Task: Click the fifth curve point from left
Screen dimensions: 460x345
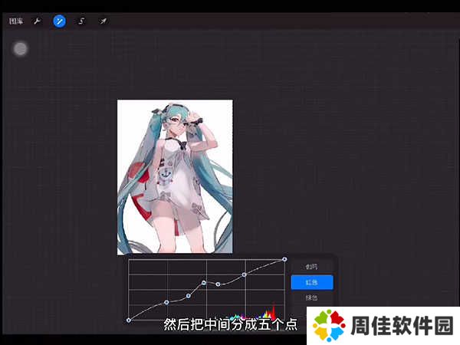Action: click(219, 284)
